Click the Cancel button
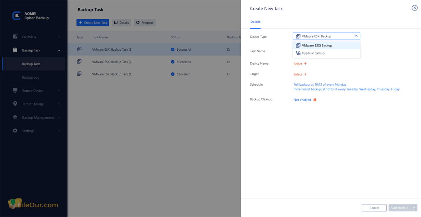 pyautogui.click(x=374, y=208)
